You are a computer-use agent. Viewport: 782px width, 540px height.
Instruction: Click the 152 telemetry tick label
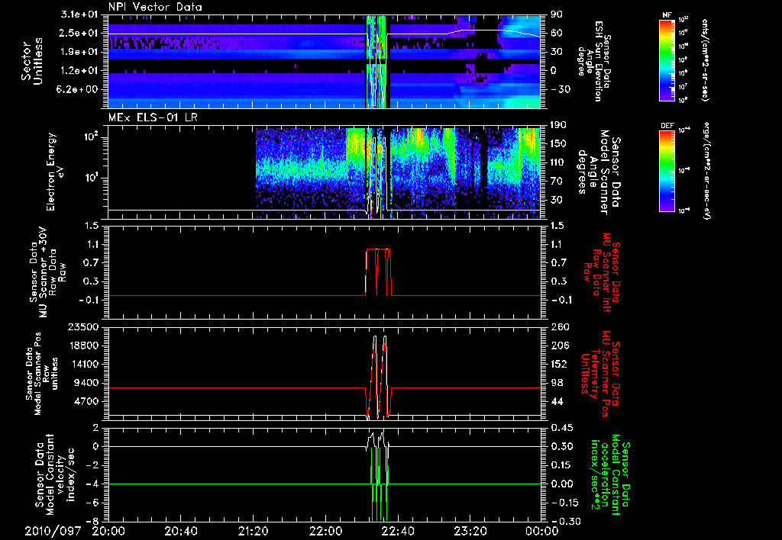pos(558,364)
